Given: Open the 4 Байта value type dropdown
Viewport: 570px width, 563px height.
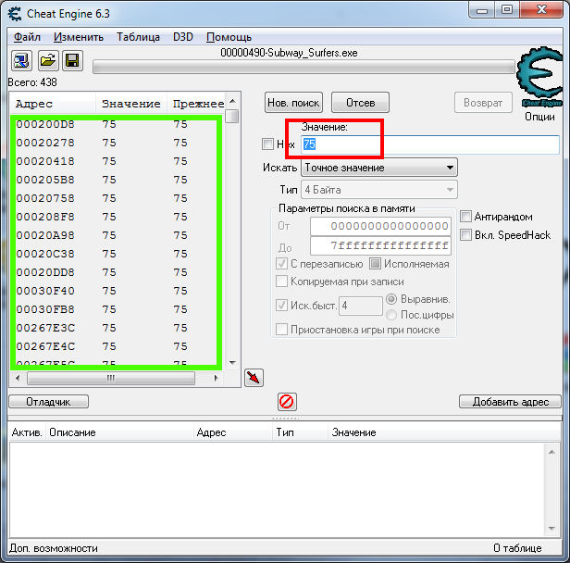Looking at the screenshot, I should point(379,190).
